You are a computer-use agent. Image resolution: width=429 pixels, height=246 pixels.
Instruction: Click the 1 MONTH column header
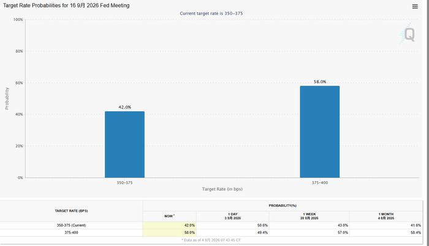385,216
